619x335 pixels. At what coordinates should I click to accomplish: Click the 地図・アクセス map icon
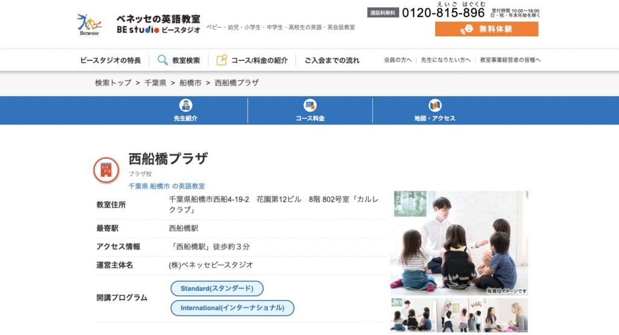tap(435, 105)
